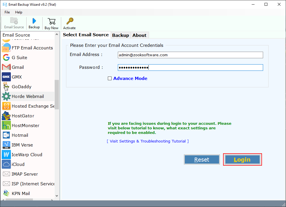
Task: Select the FTP Email Accounts icon
Action: [x=6, y=48]
